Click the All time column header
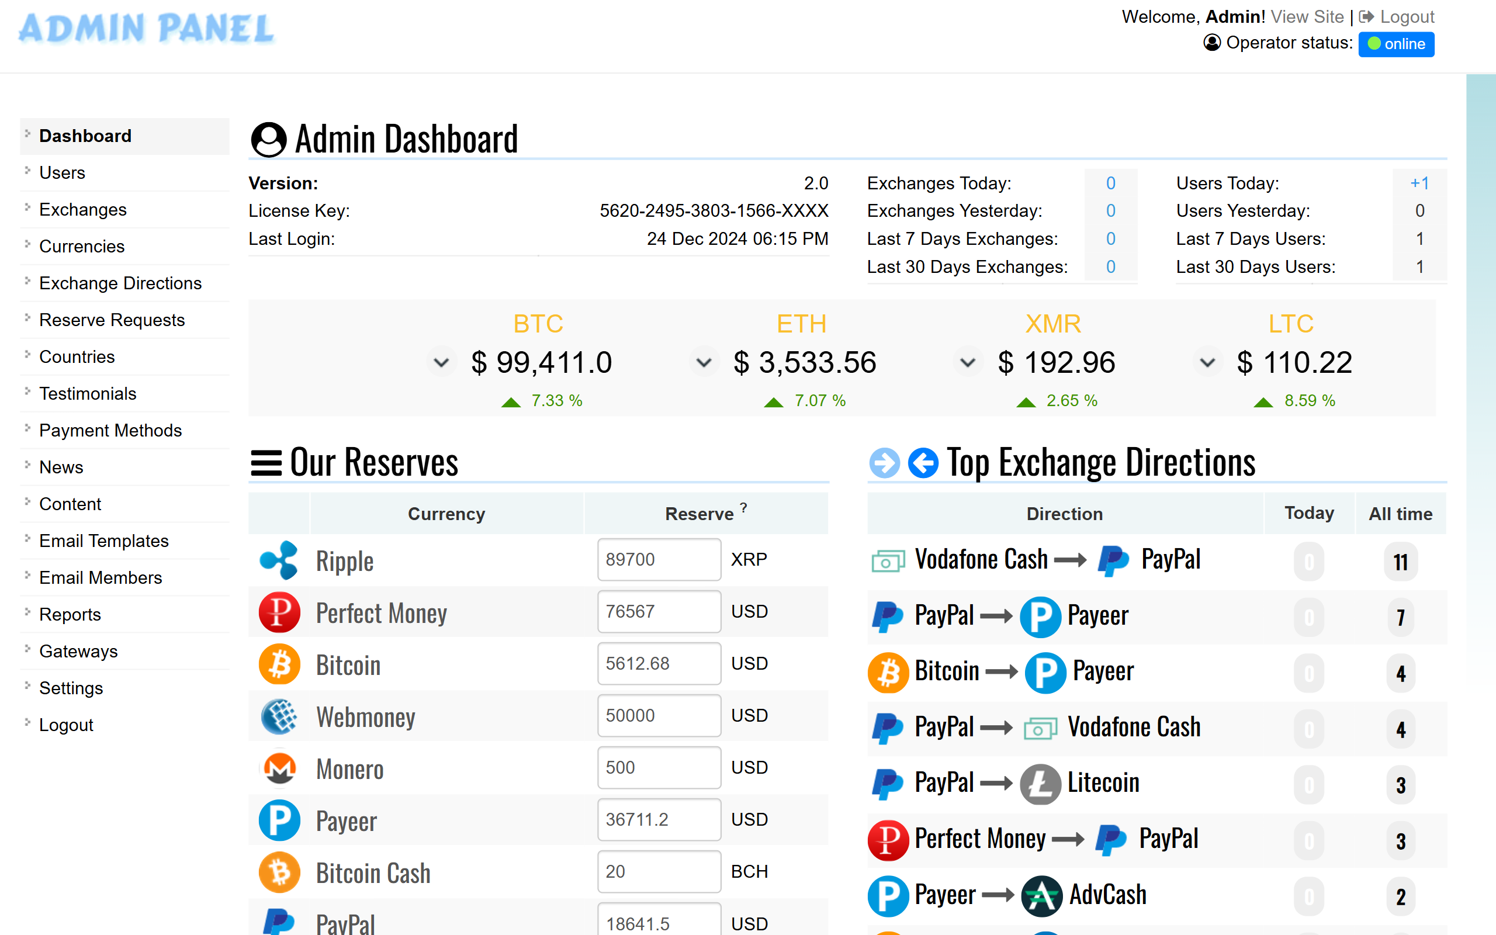 pyautogui.click(x=1400, y=513)
